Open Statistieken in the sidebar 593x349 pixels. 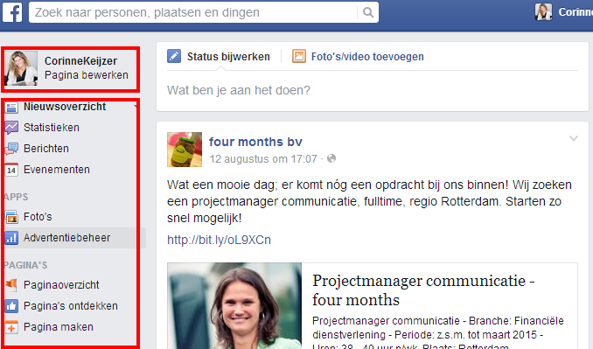[x=52, y=128]
